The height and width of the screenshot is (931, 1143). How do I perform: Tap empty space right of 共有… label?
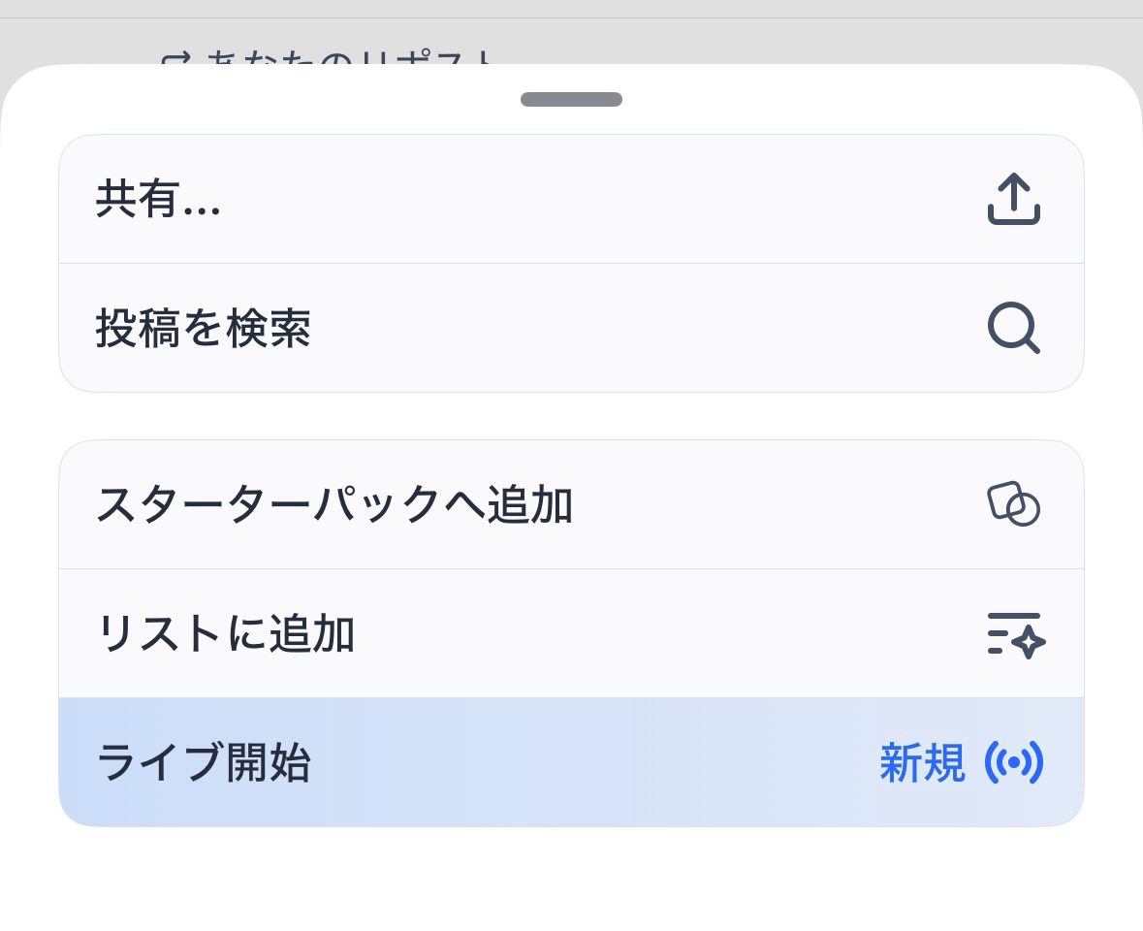[x=582, y=200]
